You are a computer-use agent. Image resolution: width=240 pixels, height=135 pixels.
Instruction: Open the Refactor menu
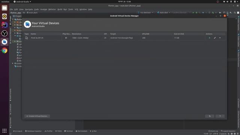tap(52, 9)
